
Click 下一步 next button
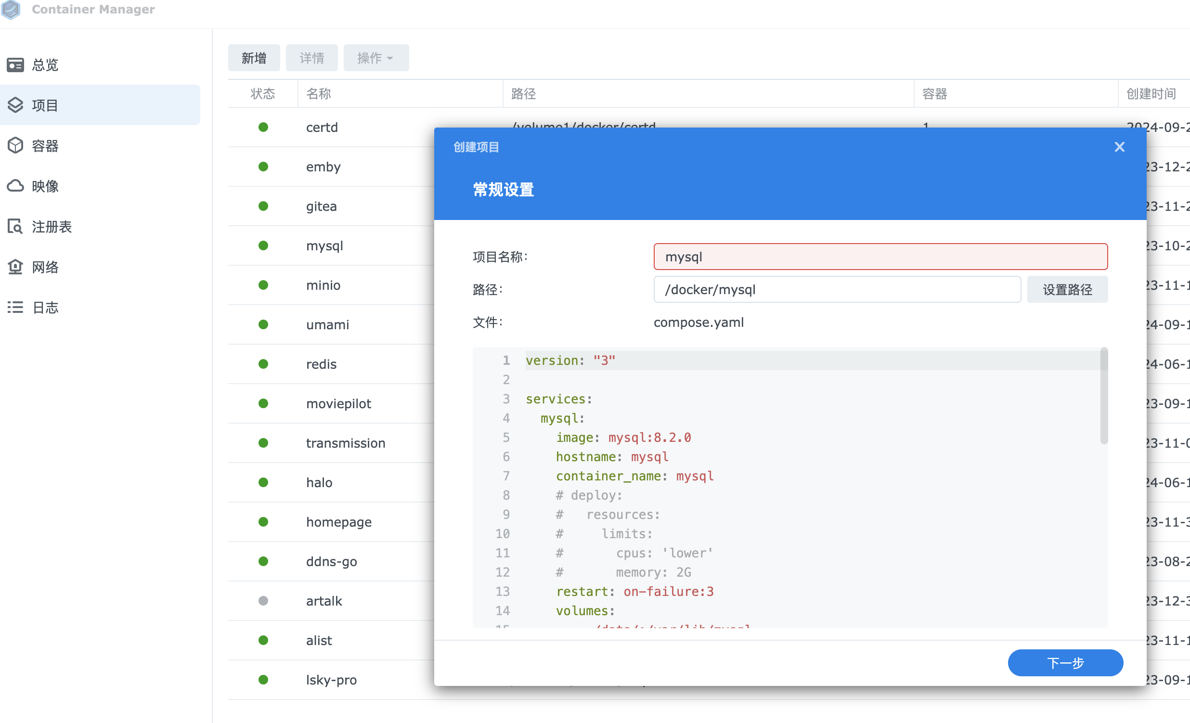(1065, 662)
